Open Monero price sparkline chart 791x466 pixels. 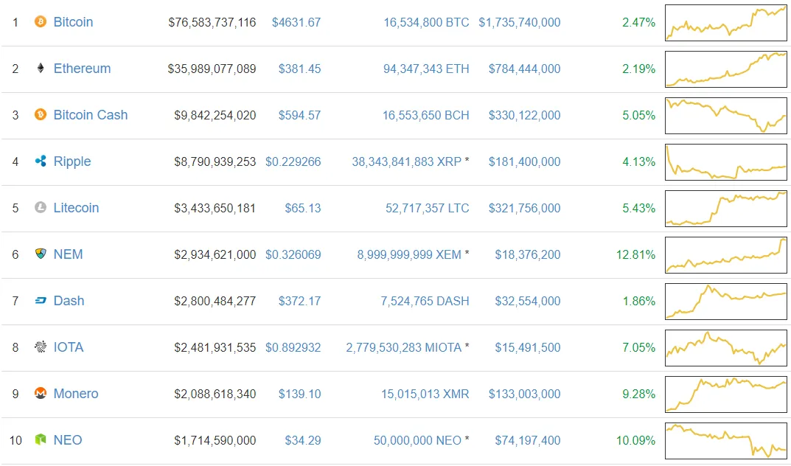coord(726,394)
